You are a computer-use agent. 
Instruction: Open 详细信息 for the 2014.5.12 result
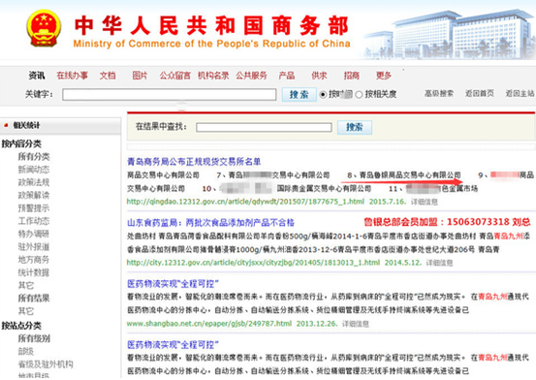[x=439, y=263]
